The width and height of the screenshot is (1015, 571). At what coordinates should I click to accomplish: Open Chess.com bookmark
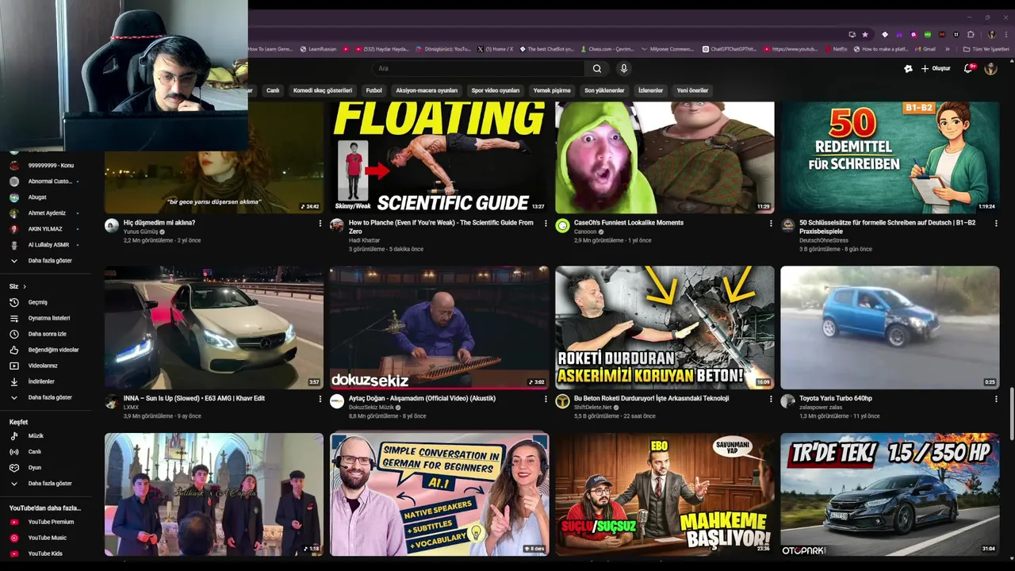point(607,49)
